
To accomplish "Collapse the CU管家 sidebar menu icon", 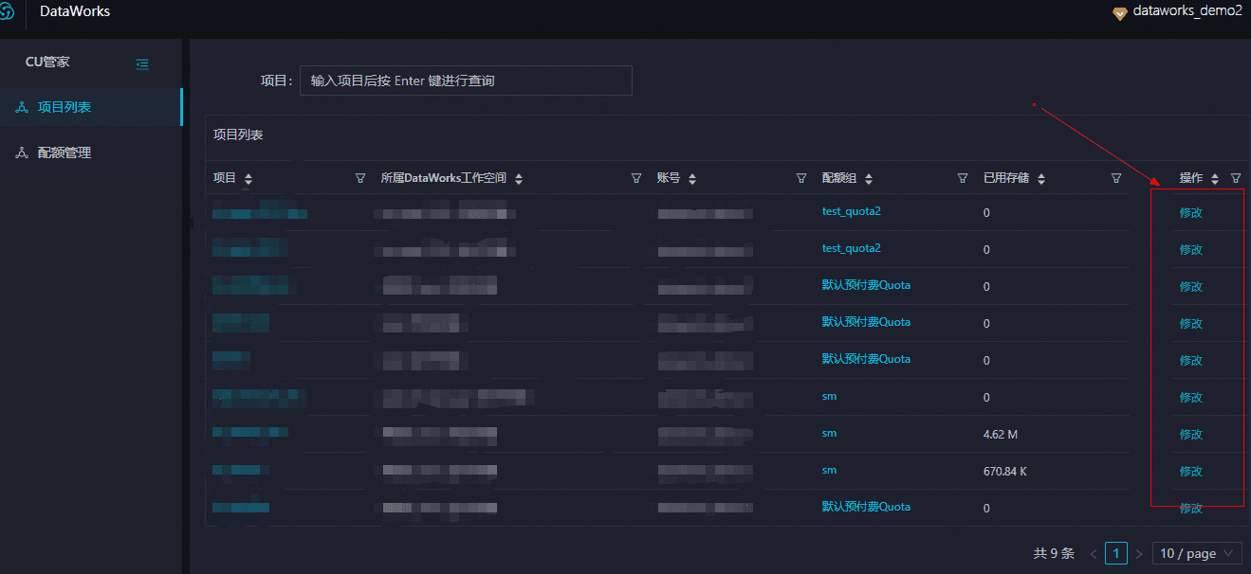I will [x=142, y=63].
